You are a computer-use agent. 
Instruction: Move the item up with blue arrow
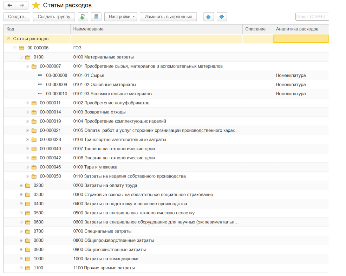pyautogui.click(x=209, y=17)
